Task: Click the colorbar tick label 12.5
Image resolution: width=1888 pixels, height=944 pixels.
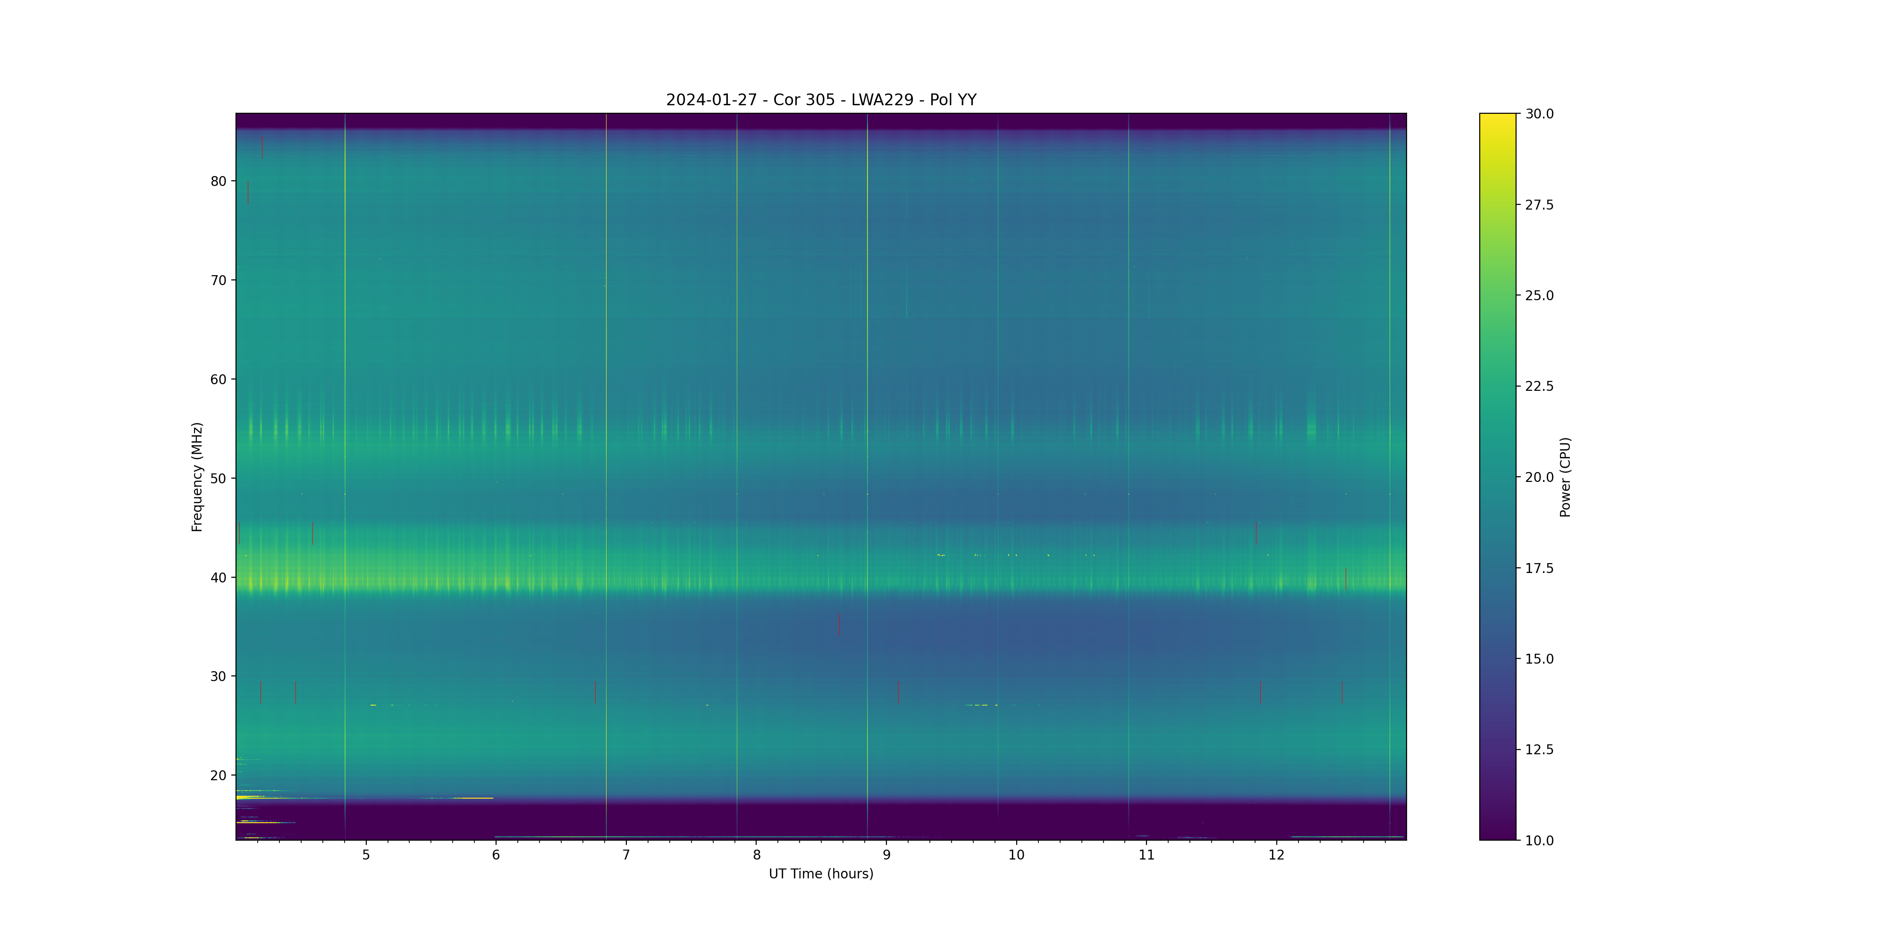Action: (1539, 749)
